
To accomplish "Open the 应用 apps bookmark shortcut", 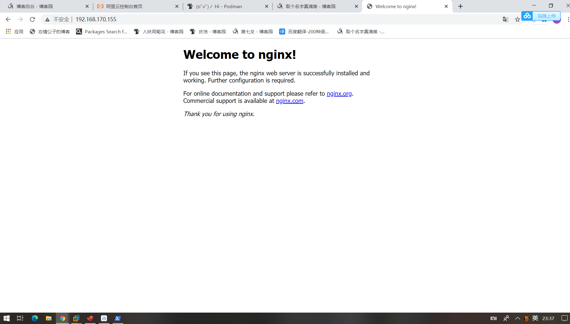I will [14, 31].
